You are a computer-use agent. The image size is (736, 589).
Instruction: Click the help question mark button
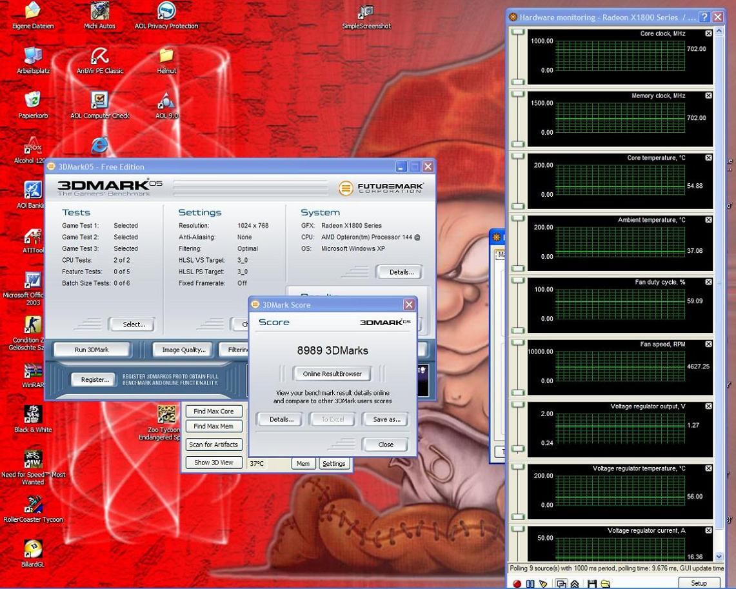704,17
